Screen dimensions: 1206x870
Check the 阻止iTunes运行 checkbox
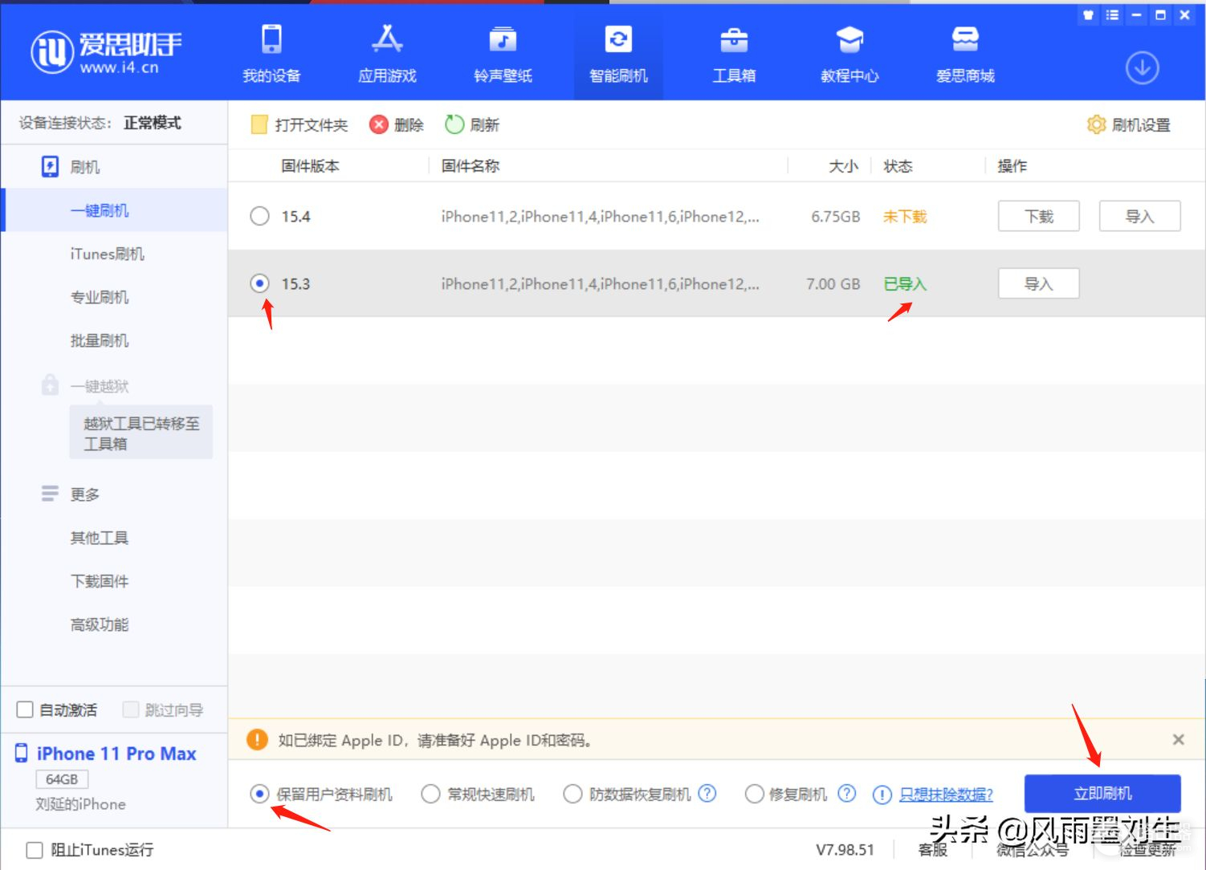[35, 850]
